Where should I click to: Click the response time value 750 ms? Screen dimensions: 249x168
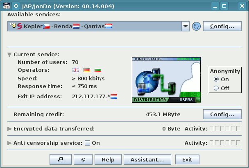[x=84, y=86]
